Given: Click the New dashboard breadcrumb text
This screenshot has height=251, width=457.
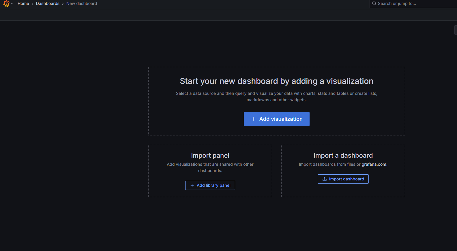Looking at the screenshot, I should pos(82,3).
